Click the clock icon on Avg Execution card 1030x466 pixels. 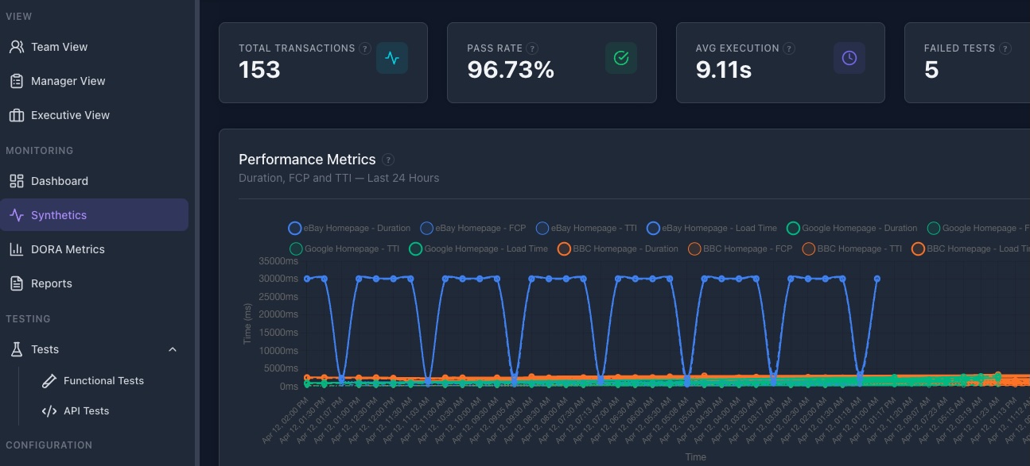[849, 58]
